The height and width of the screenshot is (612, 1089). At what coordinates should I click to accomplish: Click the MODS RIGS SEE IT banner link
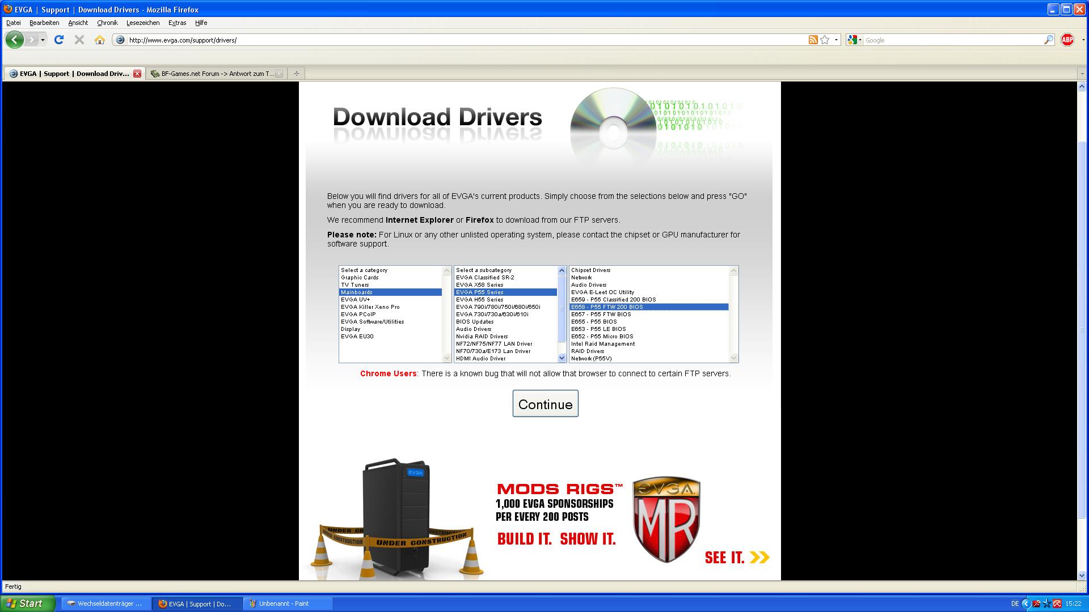[x=737, y=558]
